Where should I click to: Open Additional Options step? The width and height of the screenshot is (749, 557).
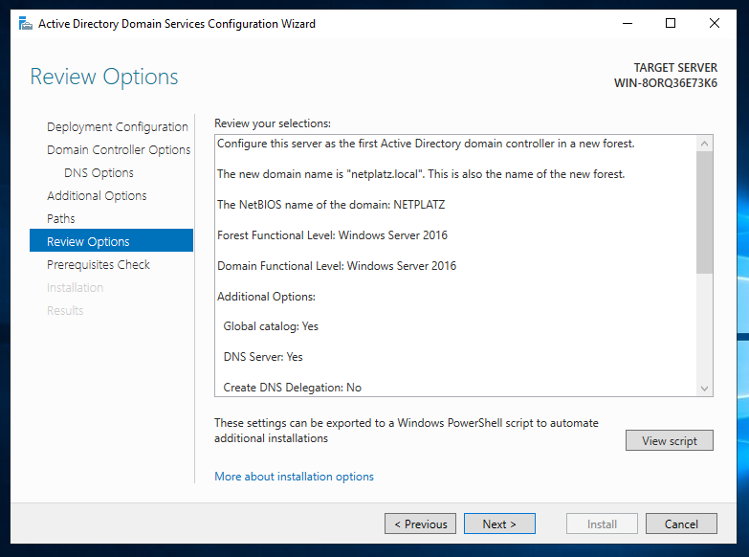[97, 195]
